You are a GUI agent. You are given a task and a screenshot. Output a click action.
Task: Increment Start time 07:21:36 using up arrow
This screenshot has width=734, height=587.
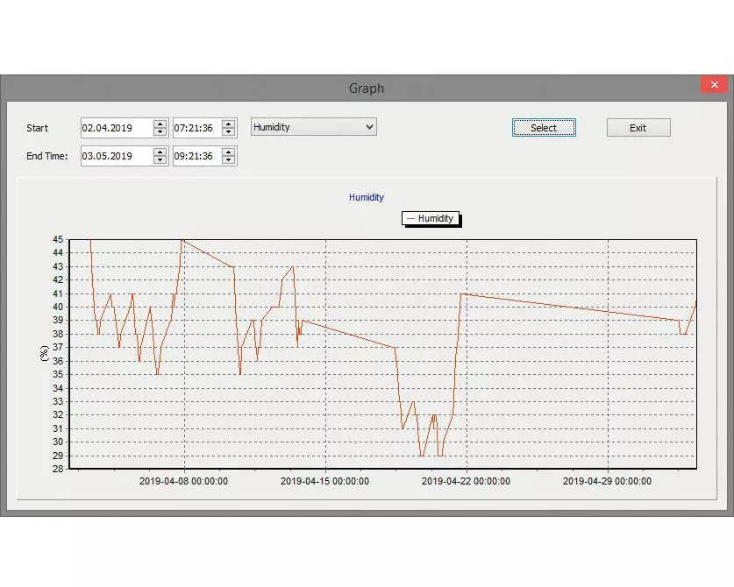point(229,124)
